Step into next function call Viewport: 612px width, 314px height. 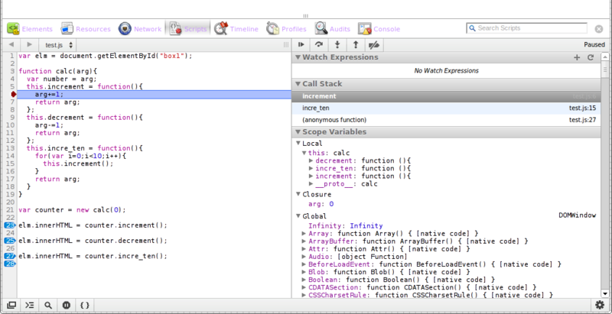[337, 45]
